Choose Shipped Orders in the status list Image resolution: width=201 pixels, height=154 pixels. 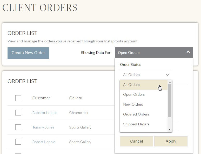coord(144,124)
